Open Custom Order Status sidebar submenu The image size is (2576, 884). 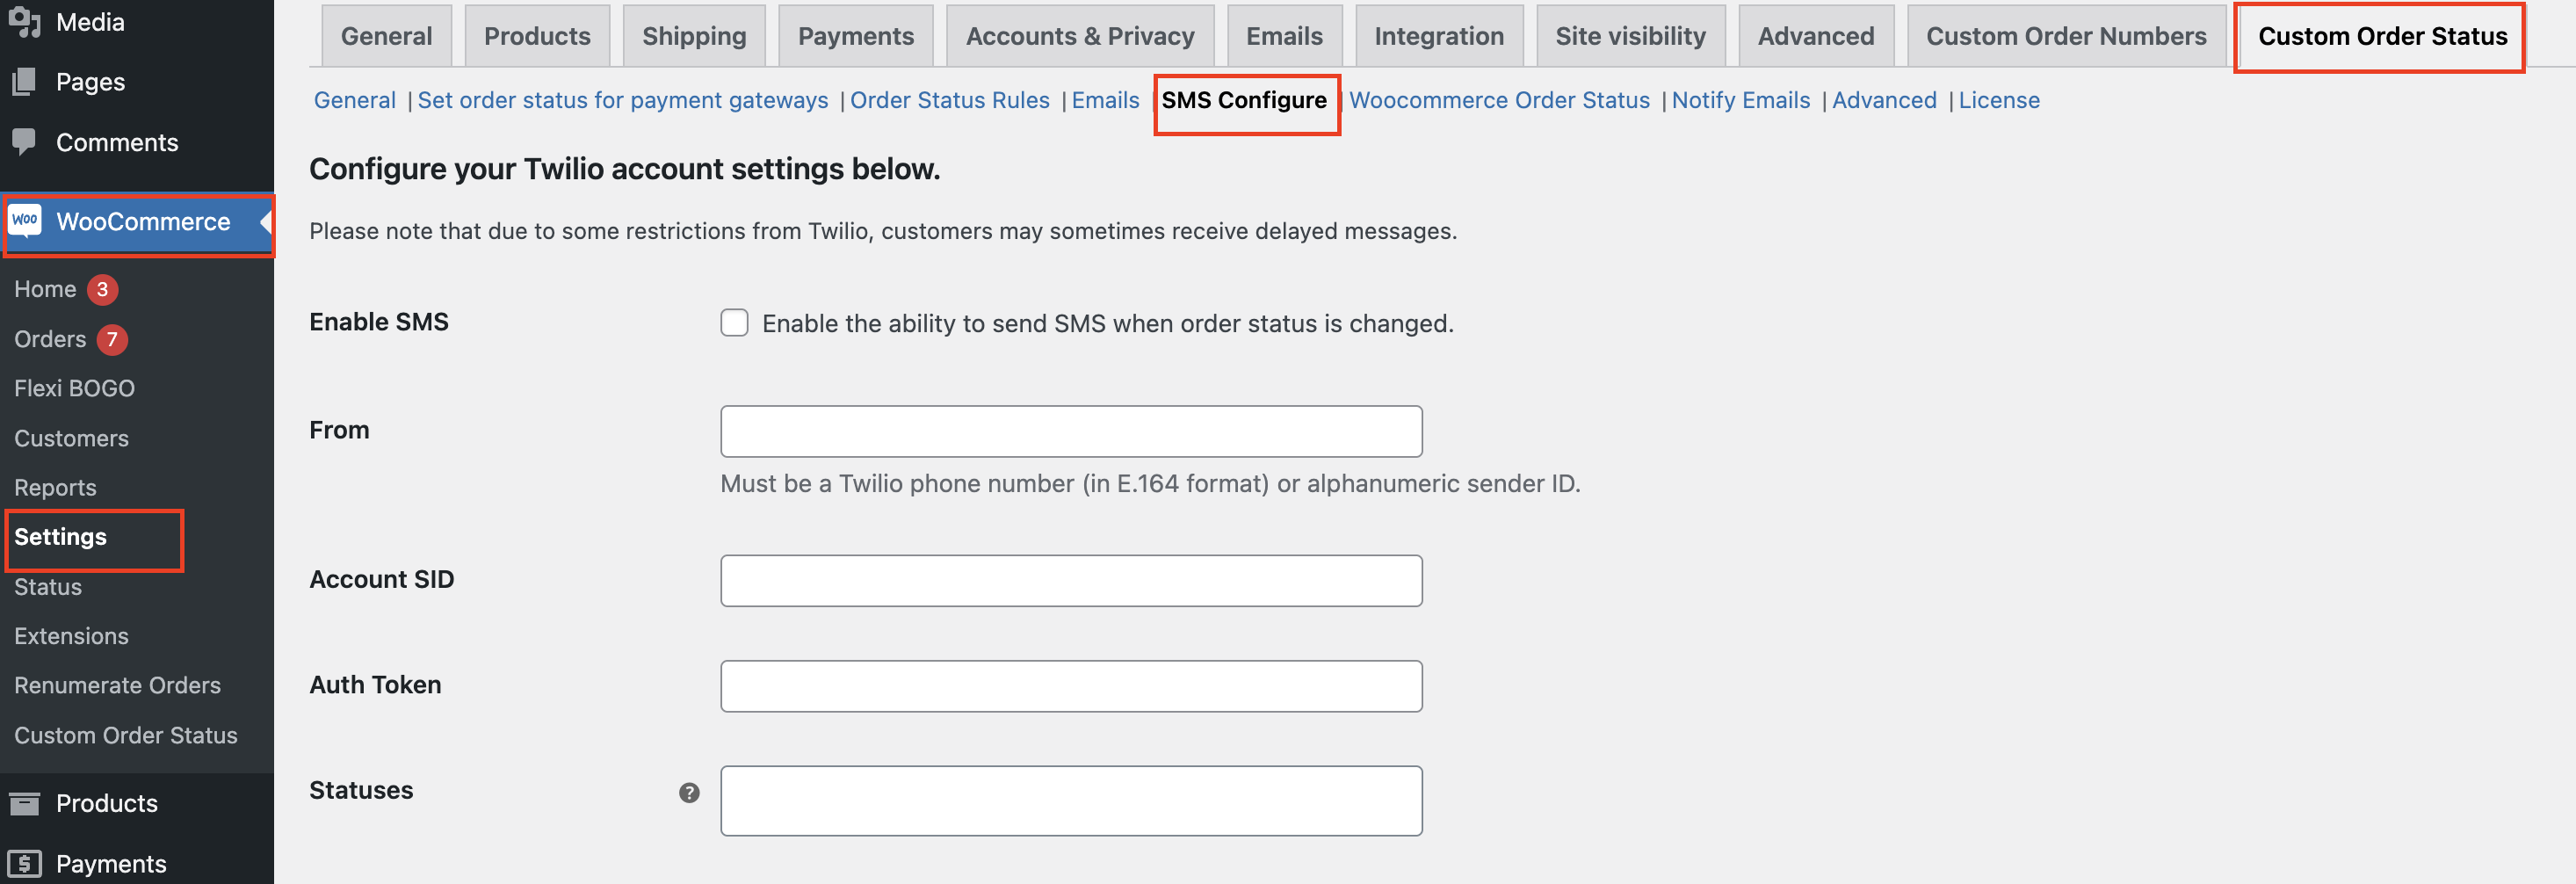tap(126, 735)
